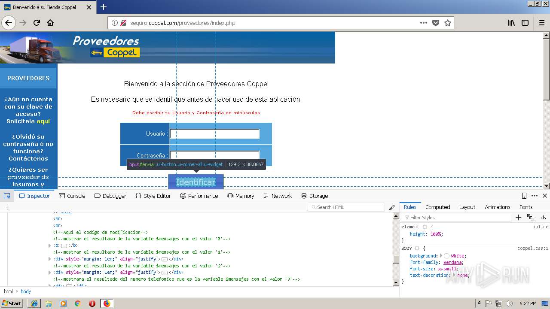
Task: Save page to Pocket
Action: (436, 23)
